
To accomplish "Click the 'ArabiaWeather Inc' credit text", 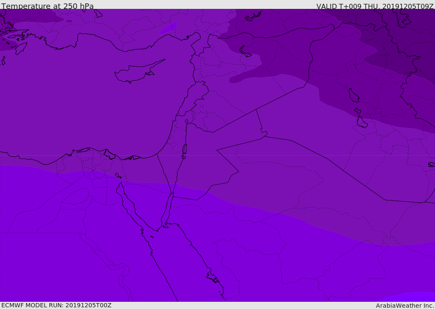I will 404,306.
